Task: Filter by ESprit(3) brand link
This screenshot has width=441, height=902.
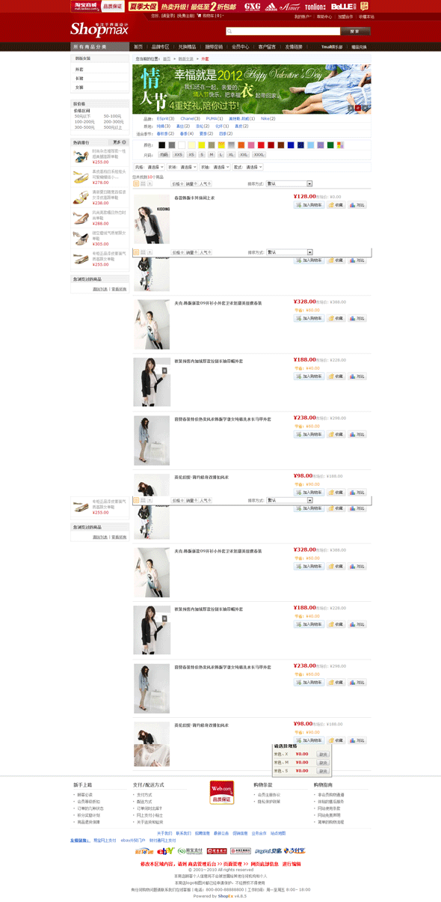Action: 165,118
